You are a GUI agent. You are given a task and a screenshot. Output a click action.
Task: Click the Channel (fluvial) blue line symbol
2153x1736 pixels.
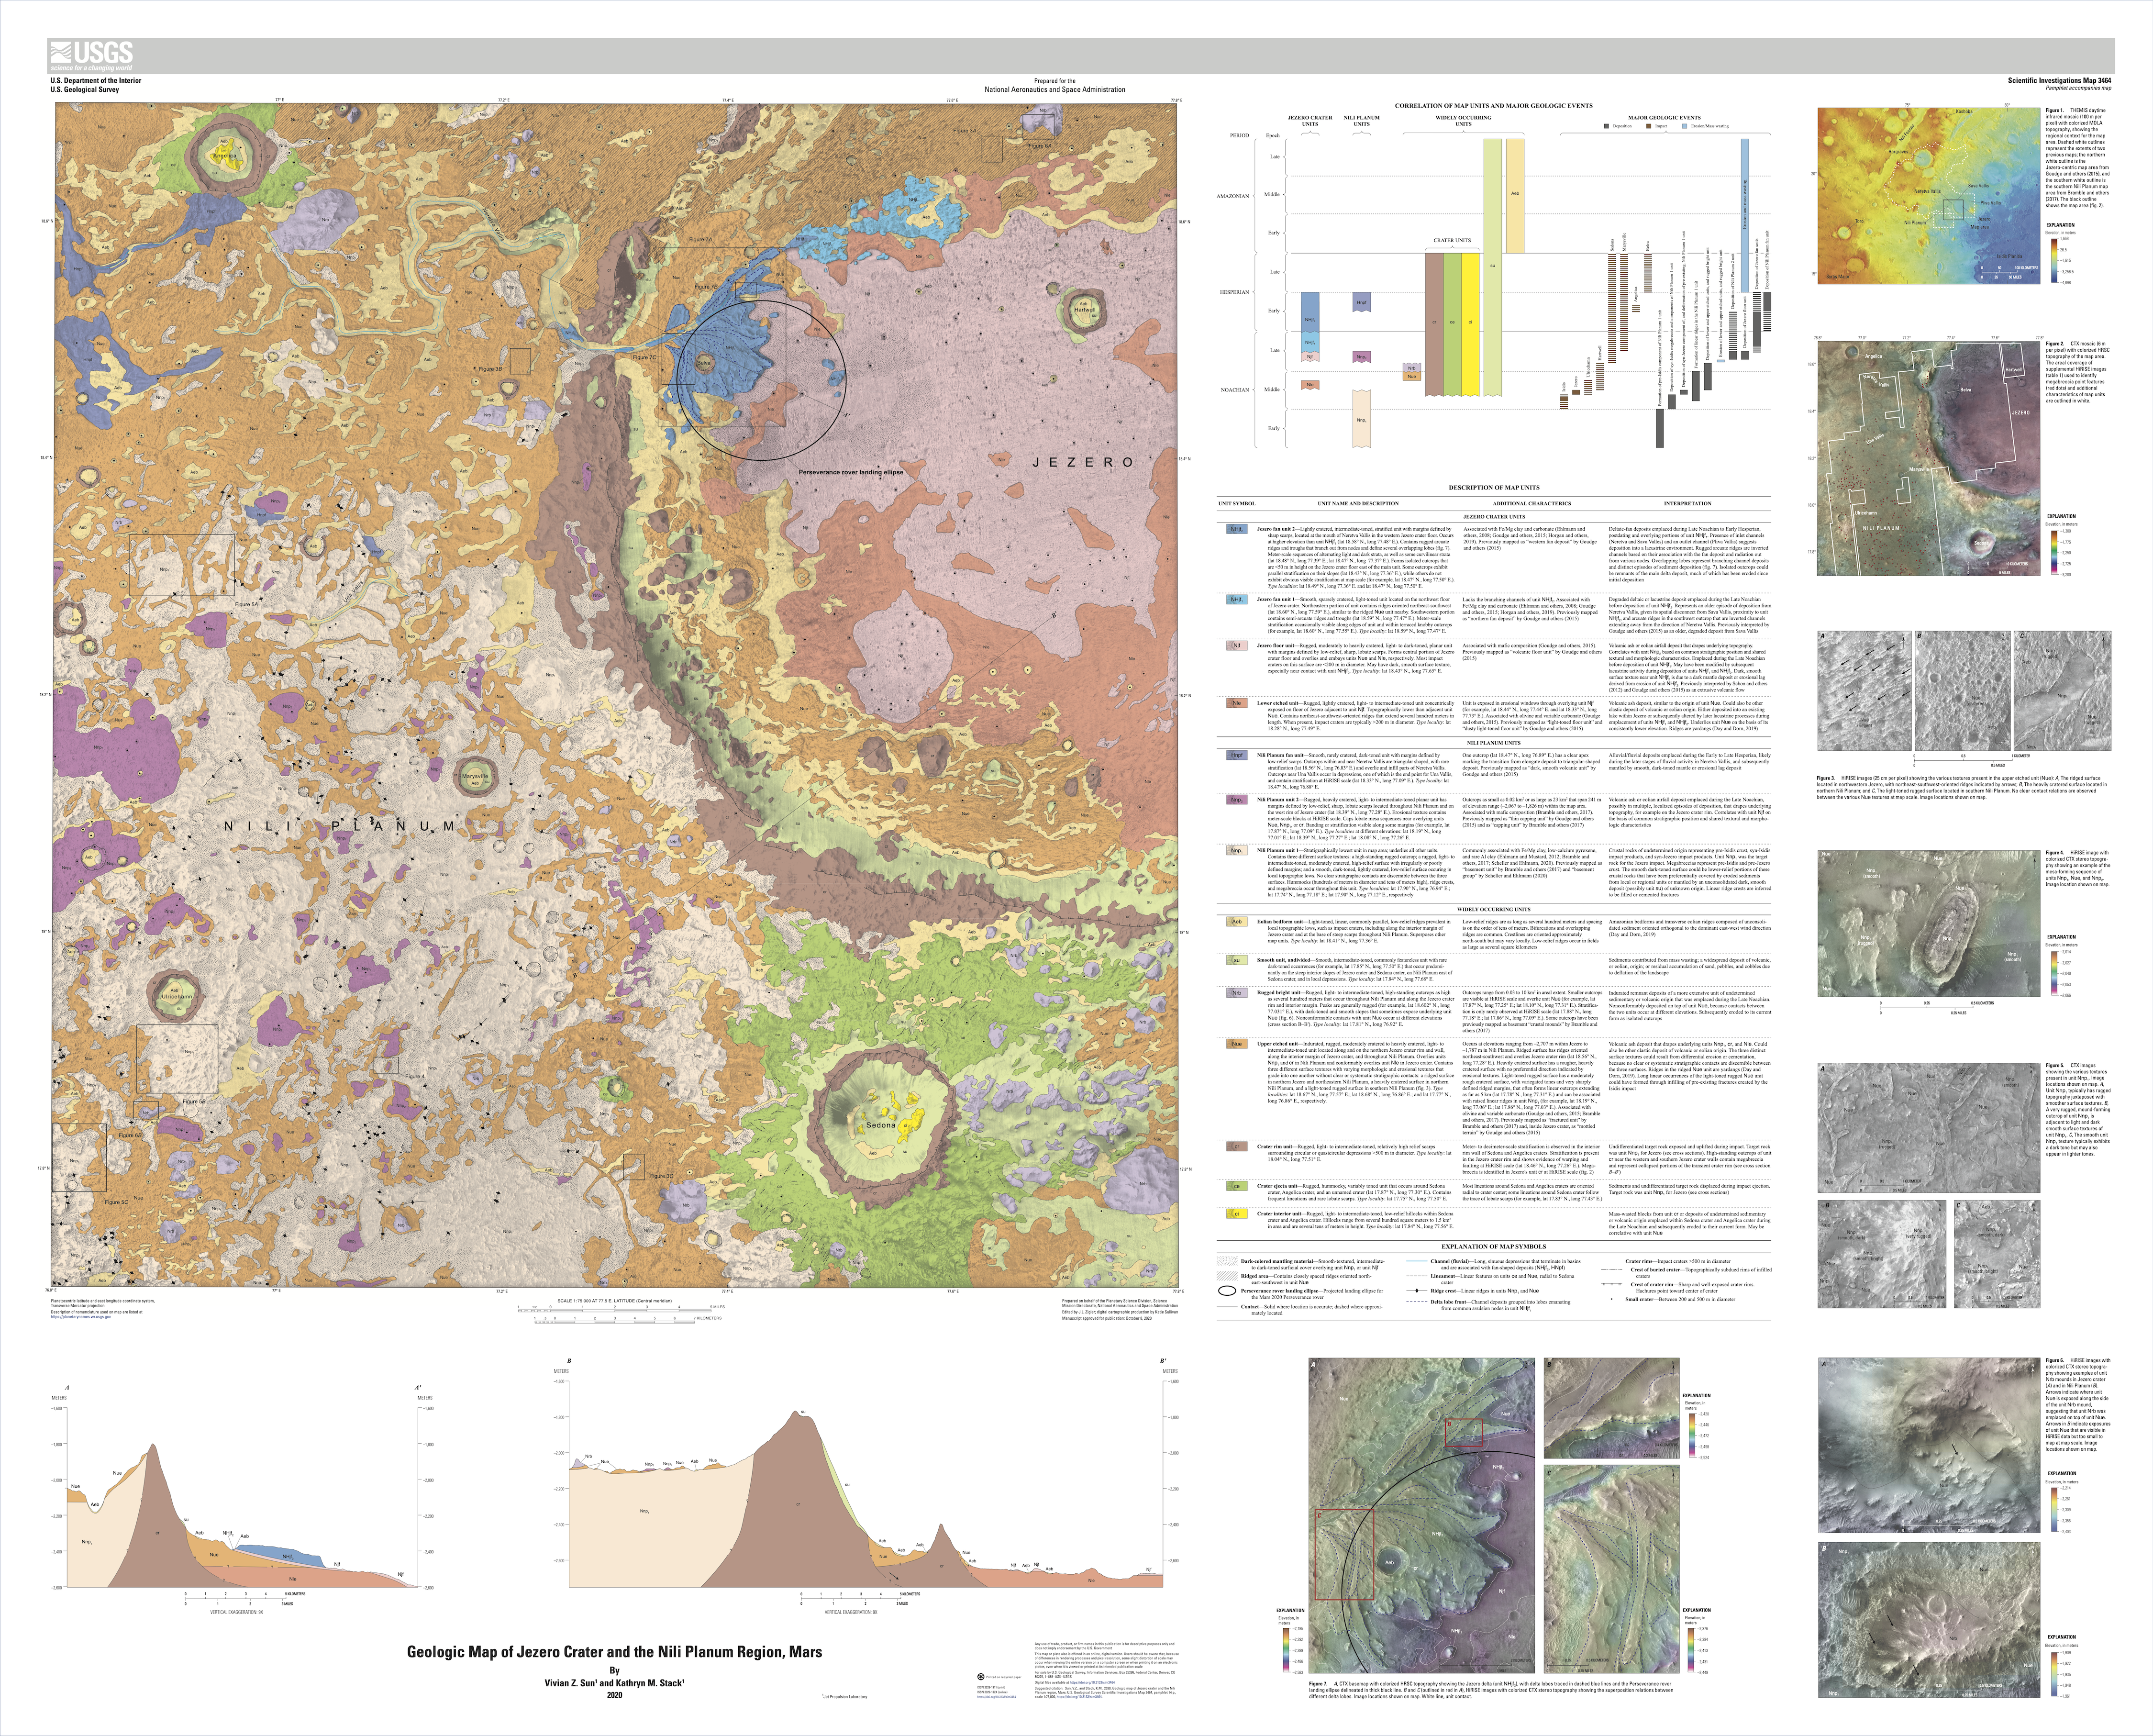click(x=1417, y=1261)
